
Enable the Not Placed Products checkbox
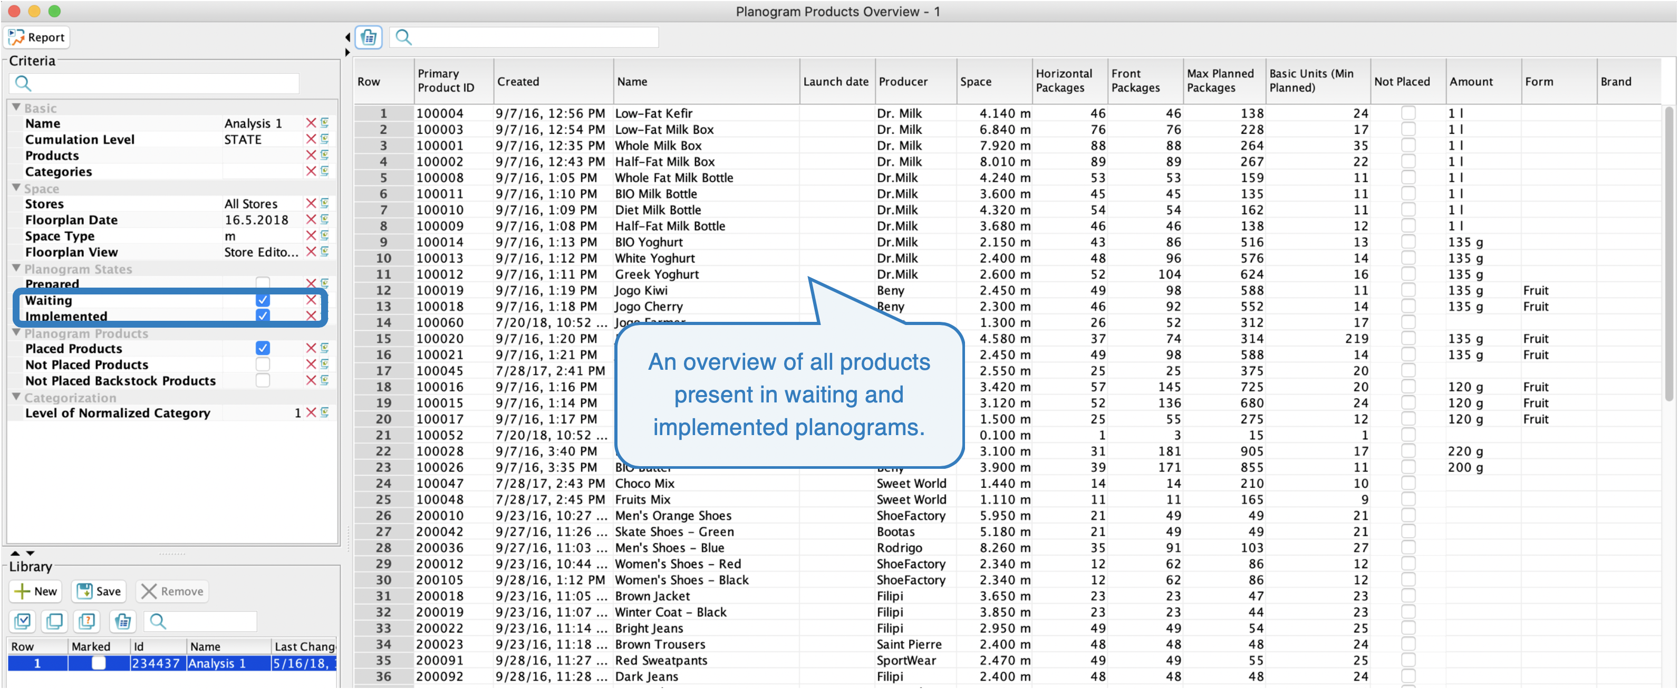point(263,365)
